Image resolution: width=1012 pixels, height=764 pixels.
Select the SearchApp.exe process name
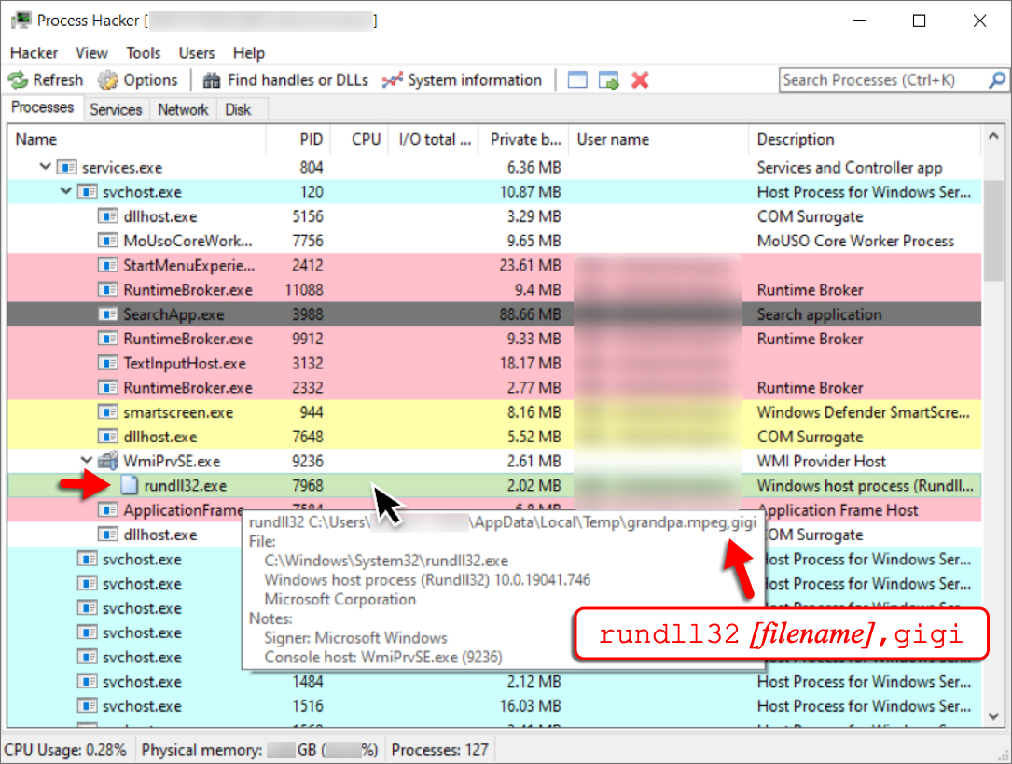pos(173,315)
